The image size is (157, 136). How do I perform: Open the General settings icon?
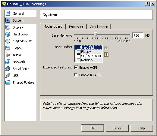(x=8, y=14)
